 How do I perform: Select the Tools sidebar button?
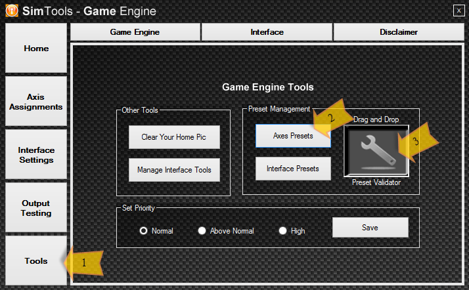coord(36,260)
